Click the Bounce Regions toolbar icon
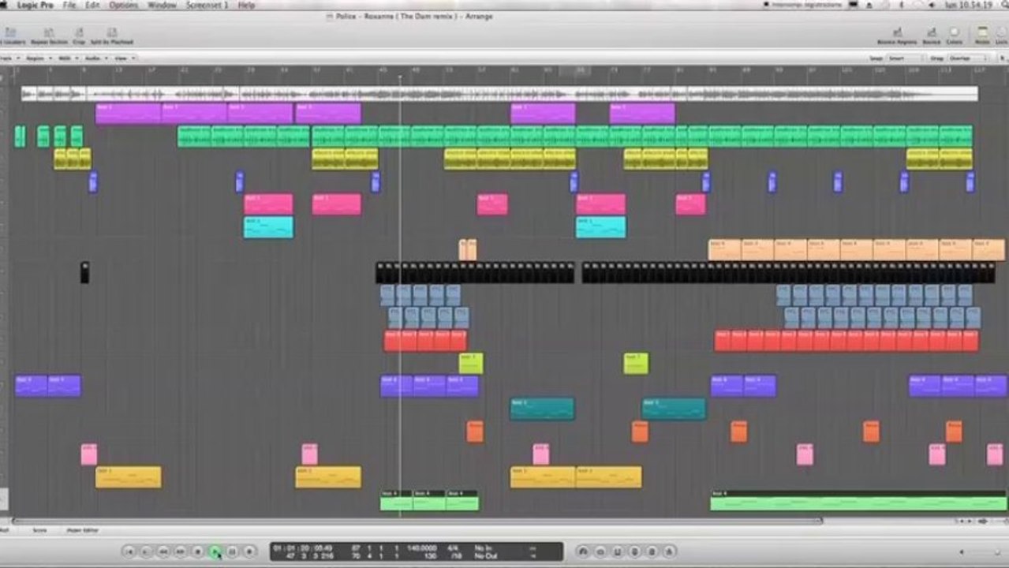 (x=896, y=35)
